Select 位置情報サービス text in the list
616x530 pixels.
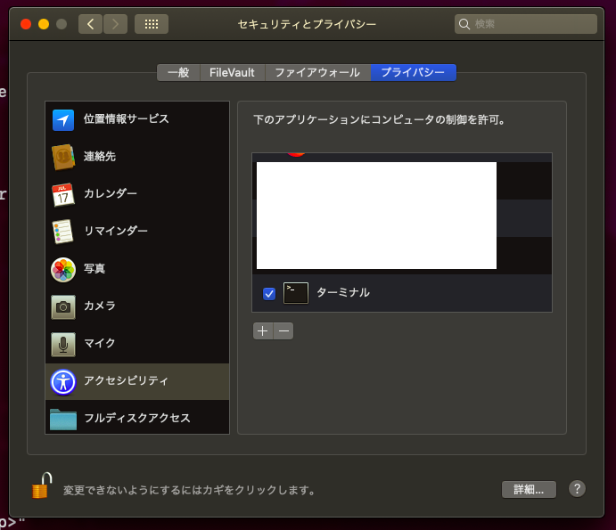[126, 119]
